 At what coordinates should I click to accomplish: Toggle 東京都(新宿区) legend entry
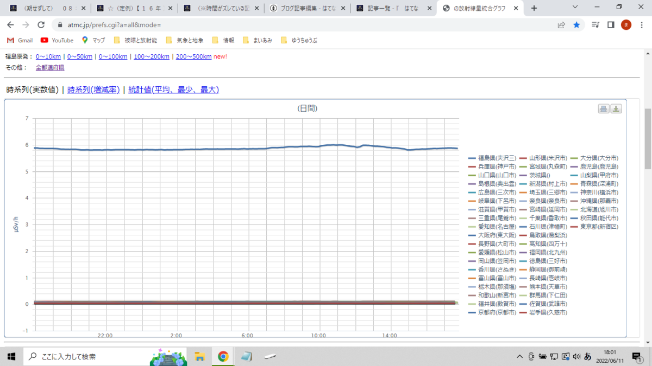pos(594,227)
